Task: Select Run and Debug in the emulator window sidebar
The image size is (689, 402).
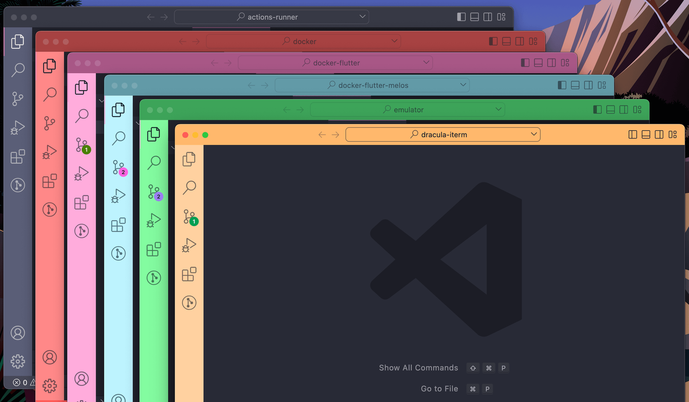Action: [x=154, y=221]
